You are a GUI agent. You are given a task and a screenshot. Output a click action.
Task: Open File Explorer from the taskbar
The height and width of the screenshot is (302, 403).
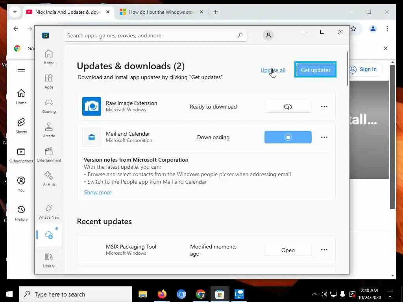(142, 294)
